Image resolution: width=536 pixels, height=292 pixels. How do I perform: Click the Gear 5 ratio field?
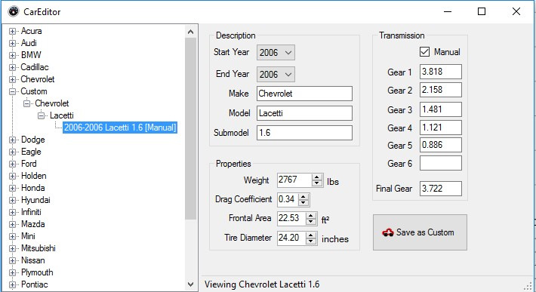[x=441, y=145]
